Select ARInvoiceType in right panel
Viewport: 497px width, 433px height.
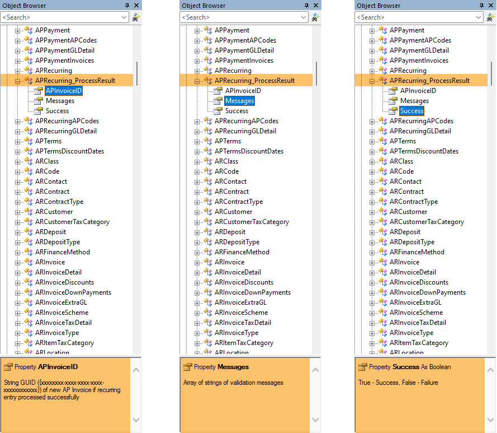pyautogui.click(x=411, y=333)
